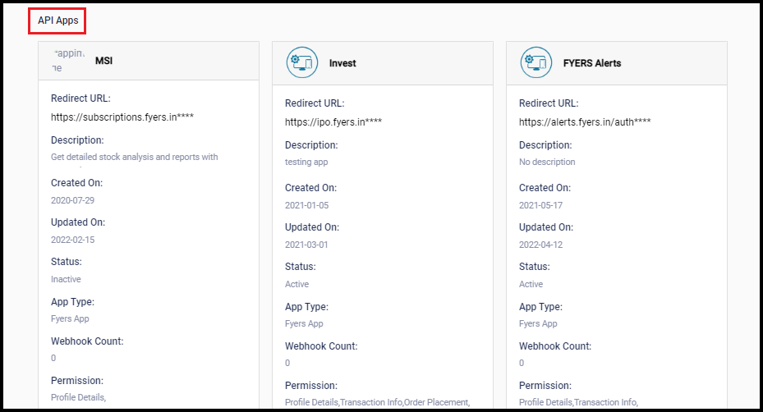763x412 pixels.
Task: Click the ipo.fyers.in redirect URL
Action: pos(333,122)
